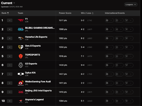This screenshot has width=142, height=106.
Task: Click second event badge in Beijing JDG row
Action: [x=119, y=92]
